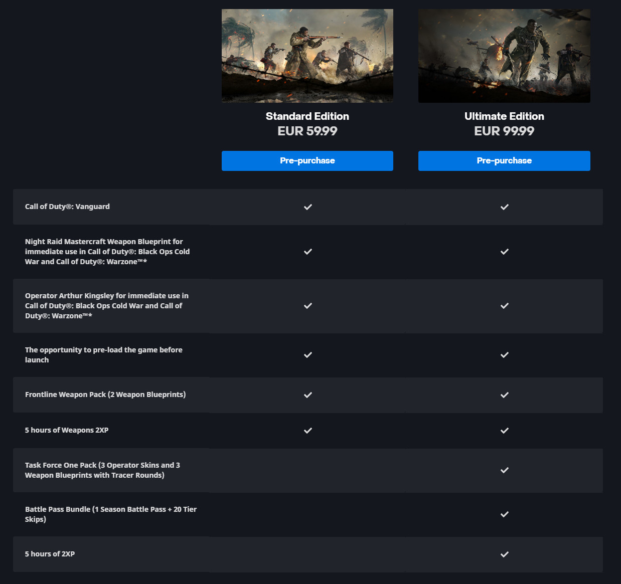This screenshot has height=584, width=621.
Task: Click Standard checkmark for 5 hours Weapons 2XP
Action: (x=308, y=431)
